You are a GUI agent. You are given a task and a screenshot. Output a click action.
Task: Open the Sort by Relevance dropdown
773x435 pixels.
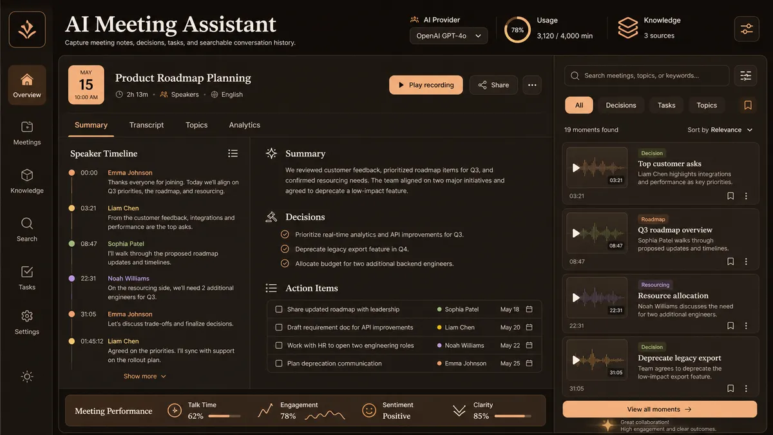[720, 130]
